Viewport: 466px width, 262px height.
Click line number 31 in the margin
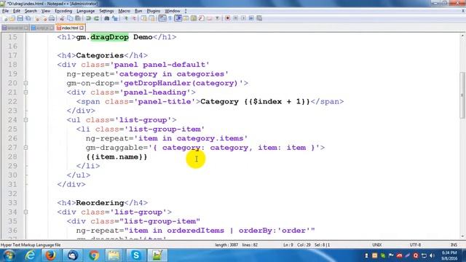point(12,184)
